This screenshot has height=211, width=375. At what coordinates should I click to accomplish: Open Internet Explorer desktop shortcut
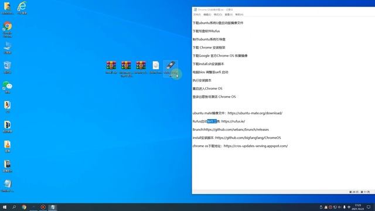pyautogui.click(x=22, y=8)
